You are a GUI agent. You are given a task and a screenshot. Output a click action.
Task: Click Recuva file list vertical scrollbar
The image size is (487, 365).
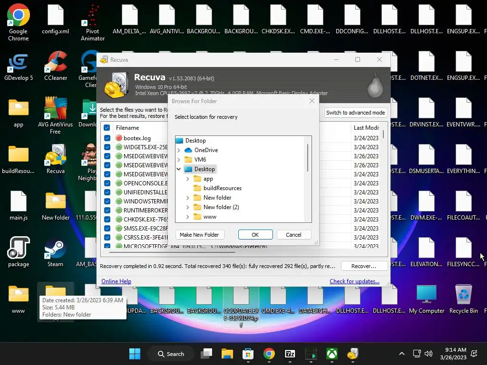tap(383, 134)
